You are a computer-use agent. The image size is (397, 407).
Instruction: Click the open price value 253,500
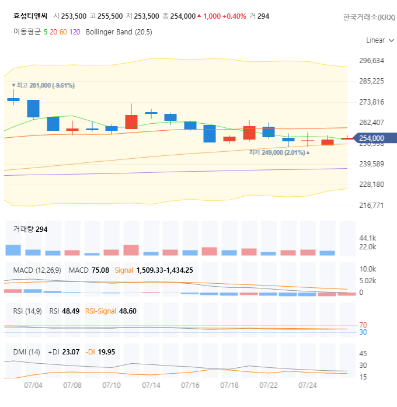pos(74,16)
